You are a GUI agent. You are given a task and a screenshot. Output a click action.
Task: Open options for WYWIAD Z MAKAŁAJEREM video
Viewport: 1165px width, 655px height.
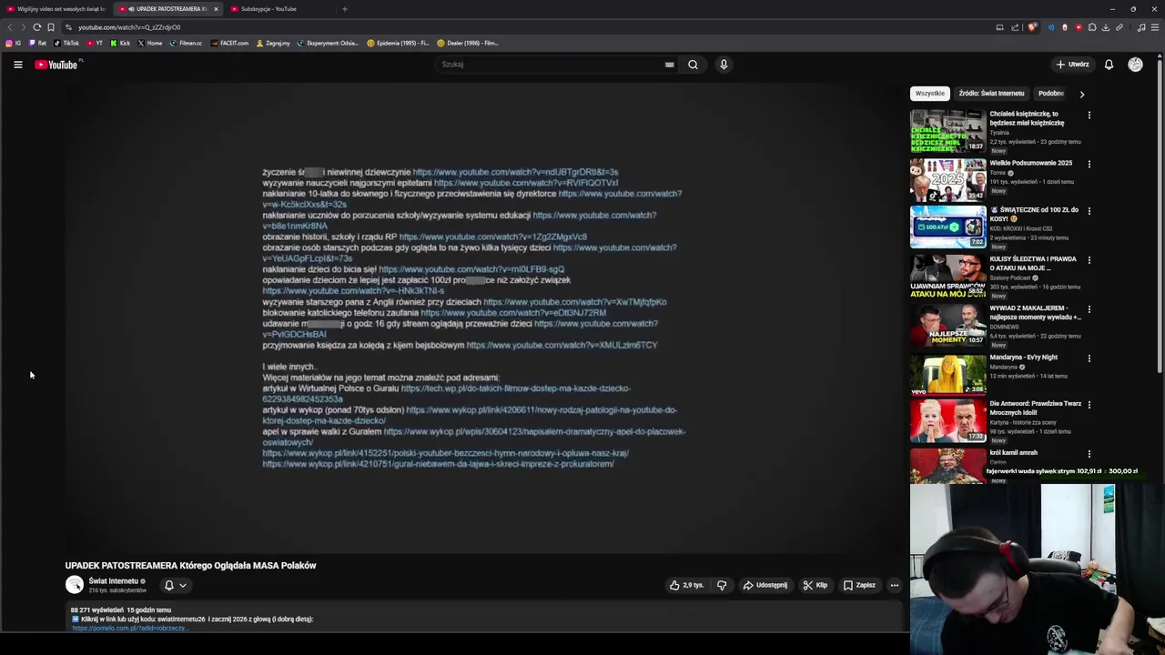(1089, 309)
